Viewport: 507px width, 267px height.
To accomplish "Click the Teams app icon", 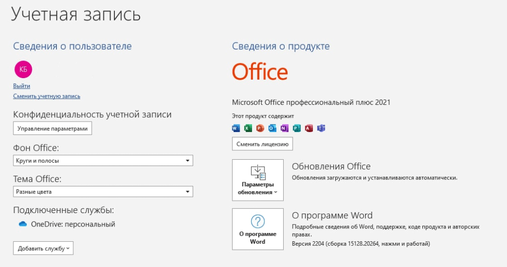I will [321, 128].
